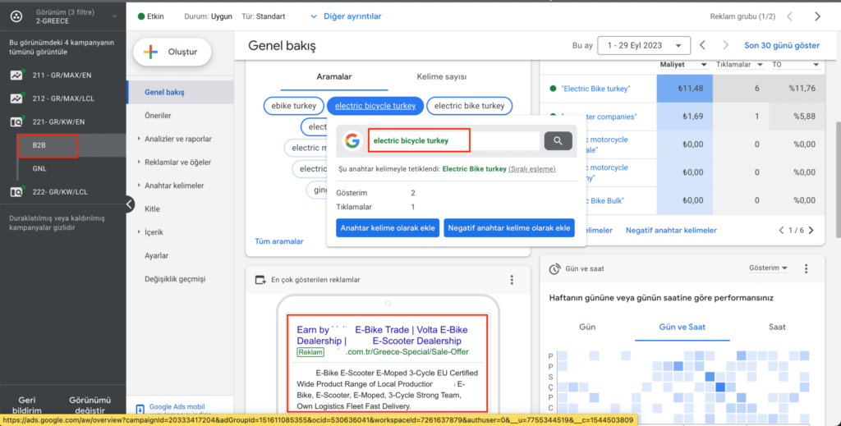Open the Gösterim metric dropdown
The height and width of the screenshot is (426, 841).
tap(769, 268)
